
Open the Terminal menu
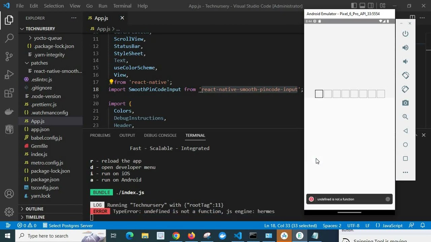(x=122, y=6)
